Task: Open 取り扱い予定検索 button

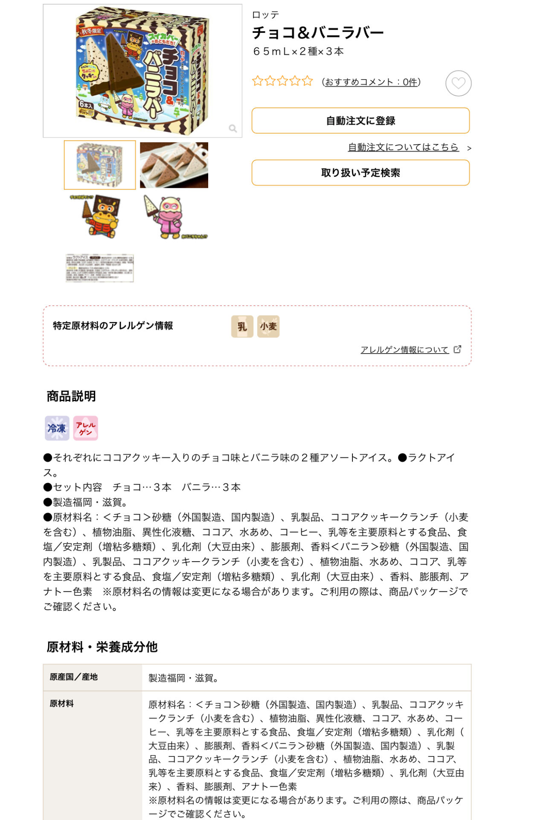Action: click(x=361, y=173)
